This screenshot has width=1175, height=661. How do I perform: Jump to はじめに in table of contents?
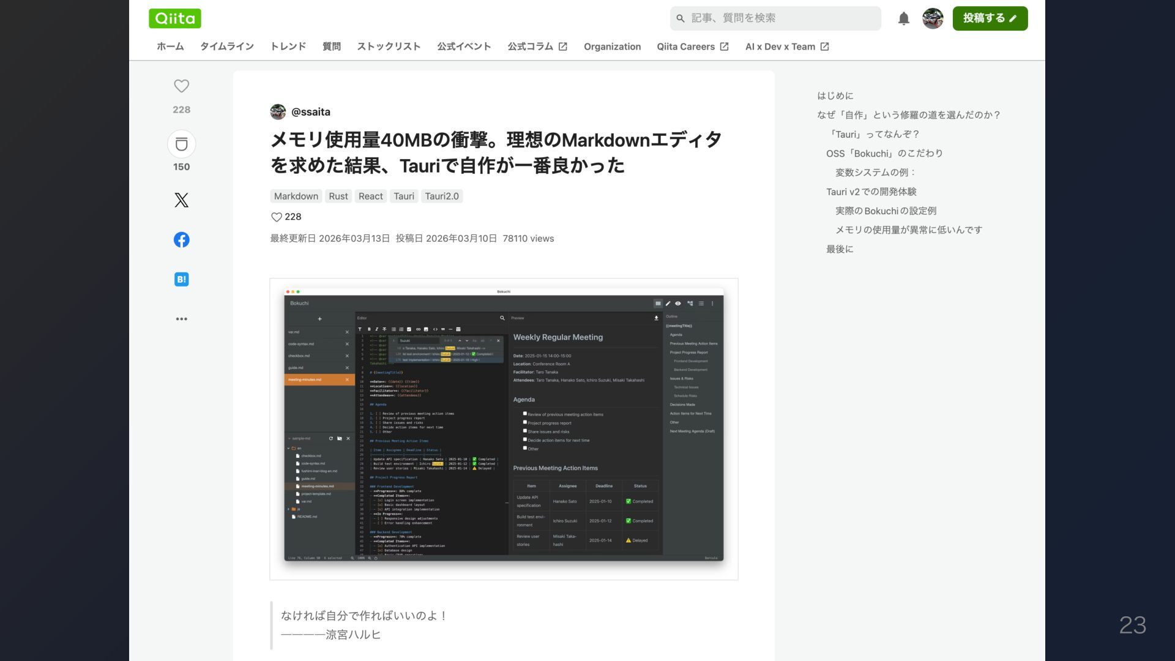(x=835, y=96)
